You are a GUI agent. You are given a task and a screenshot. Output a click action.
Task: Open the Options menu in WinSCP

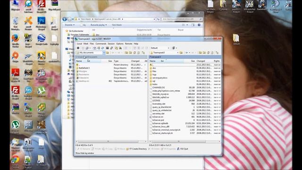point(119,44)
